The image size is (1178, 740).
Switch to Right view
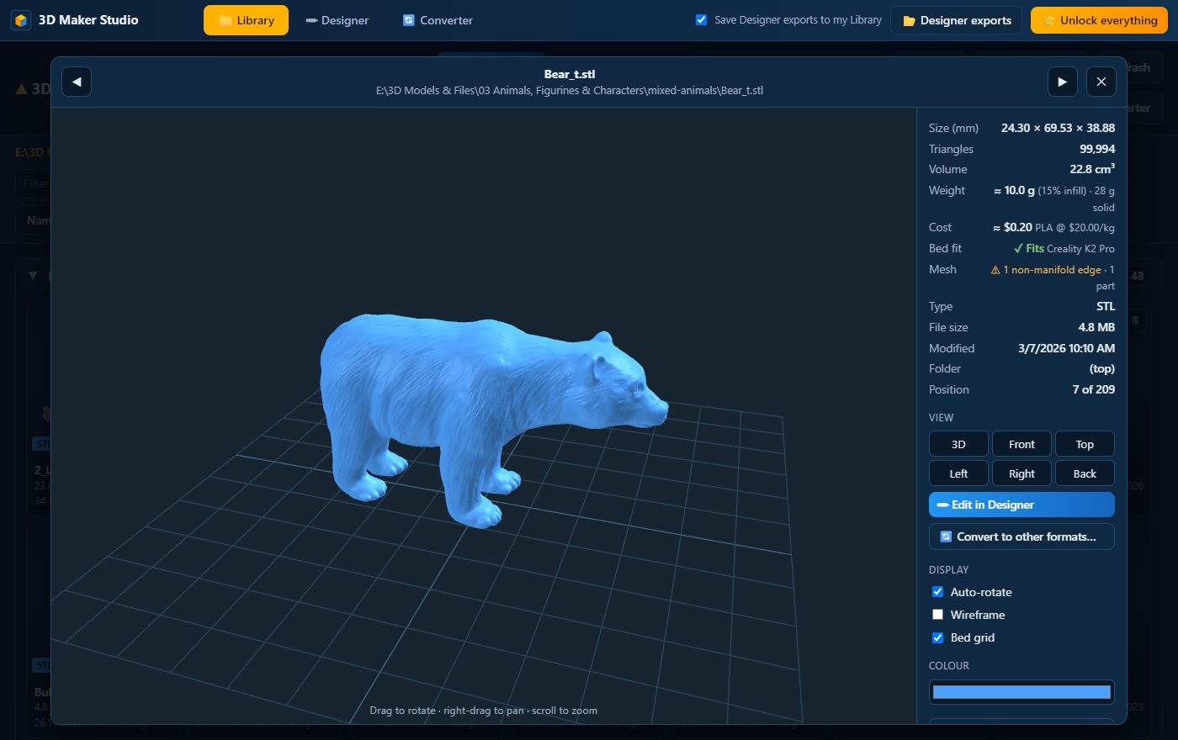[x=1021, y=473]
